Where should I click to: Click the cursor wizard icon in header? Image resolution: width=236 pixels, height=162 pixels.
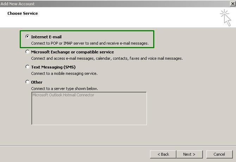coord(226,18)
